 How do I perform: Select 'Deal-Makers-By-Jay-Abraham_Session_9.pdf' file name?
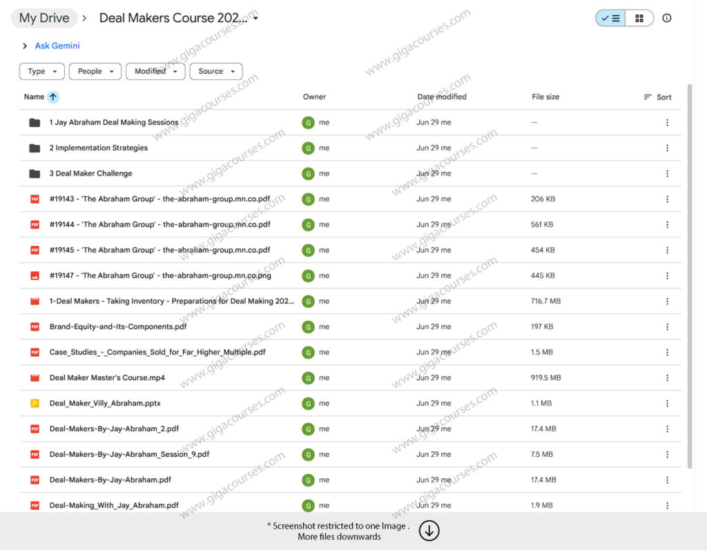coord(129,455)
